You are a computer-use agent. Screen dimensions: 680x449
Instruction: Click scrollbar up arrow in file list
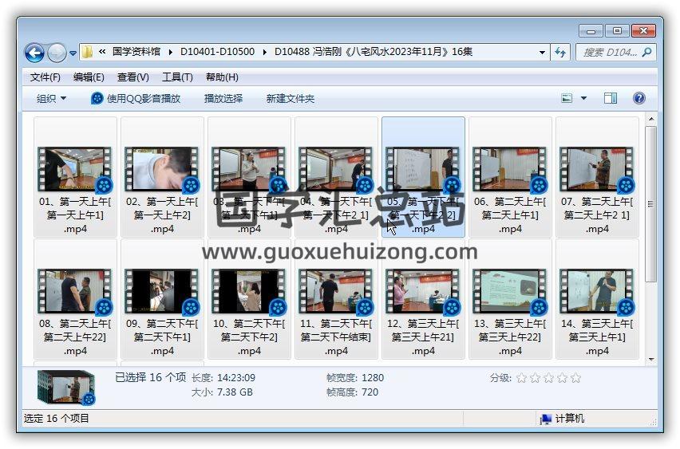(651, 119)
